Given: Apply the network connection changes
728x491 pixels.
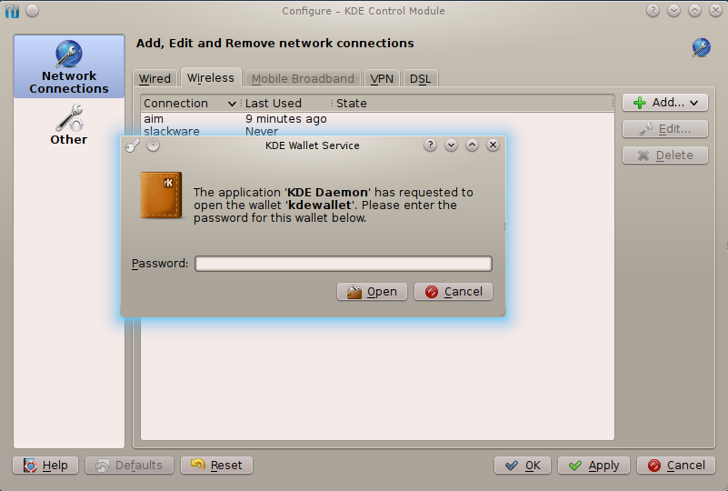Looking at the screenshot, I should [x=593, y=465].
